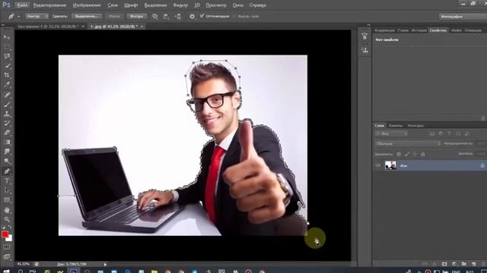Switch to the Каналы tab

(x=396, y=126)
